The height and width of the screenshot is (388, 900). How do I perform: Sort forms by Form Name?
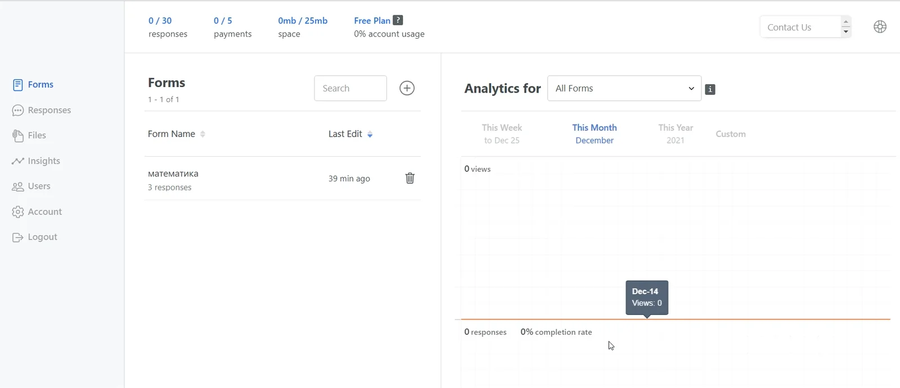coord(177,134)
